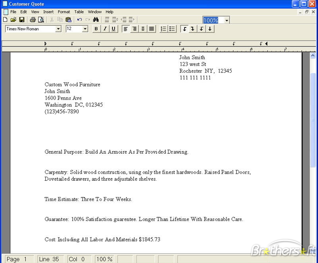Open the Edit menu
318x263 pixels.
[x=23, y=12]
